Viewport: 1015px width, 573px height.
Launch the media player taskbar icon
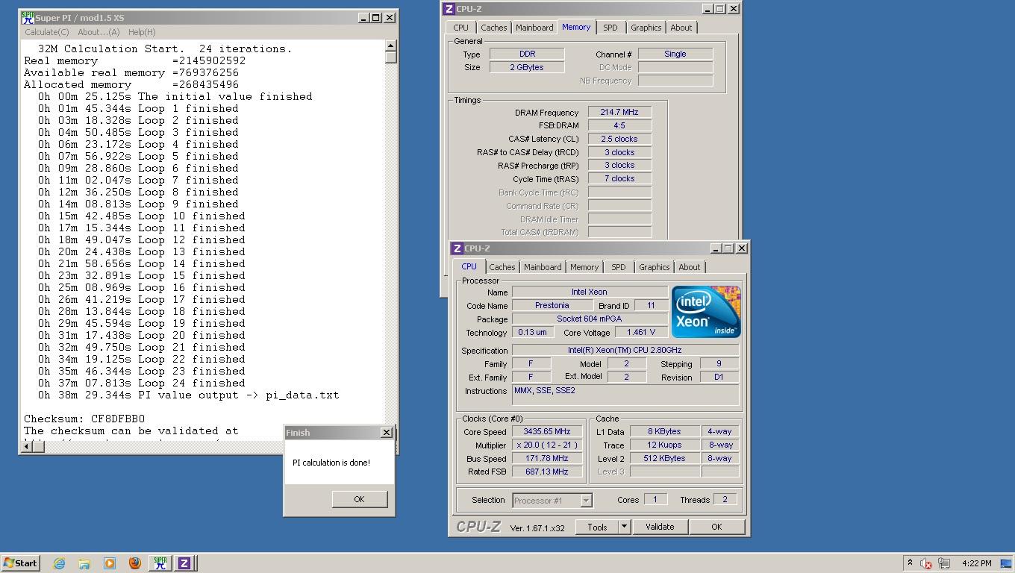110,563
